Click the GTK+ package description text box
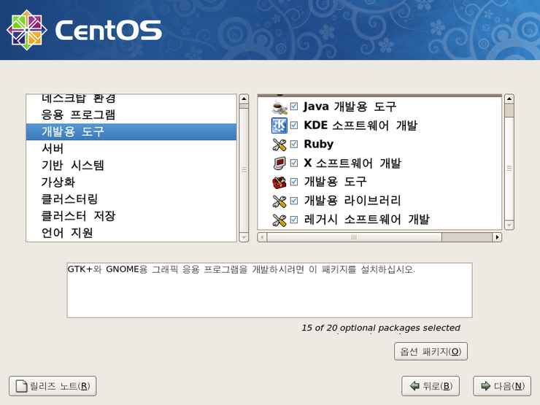The width and height of the screenshot is (540, 405). pyautogui.click(x=269, y=290)
